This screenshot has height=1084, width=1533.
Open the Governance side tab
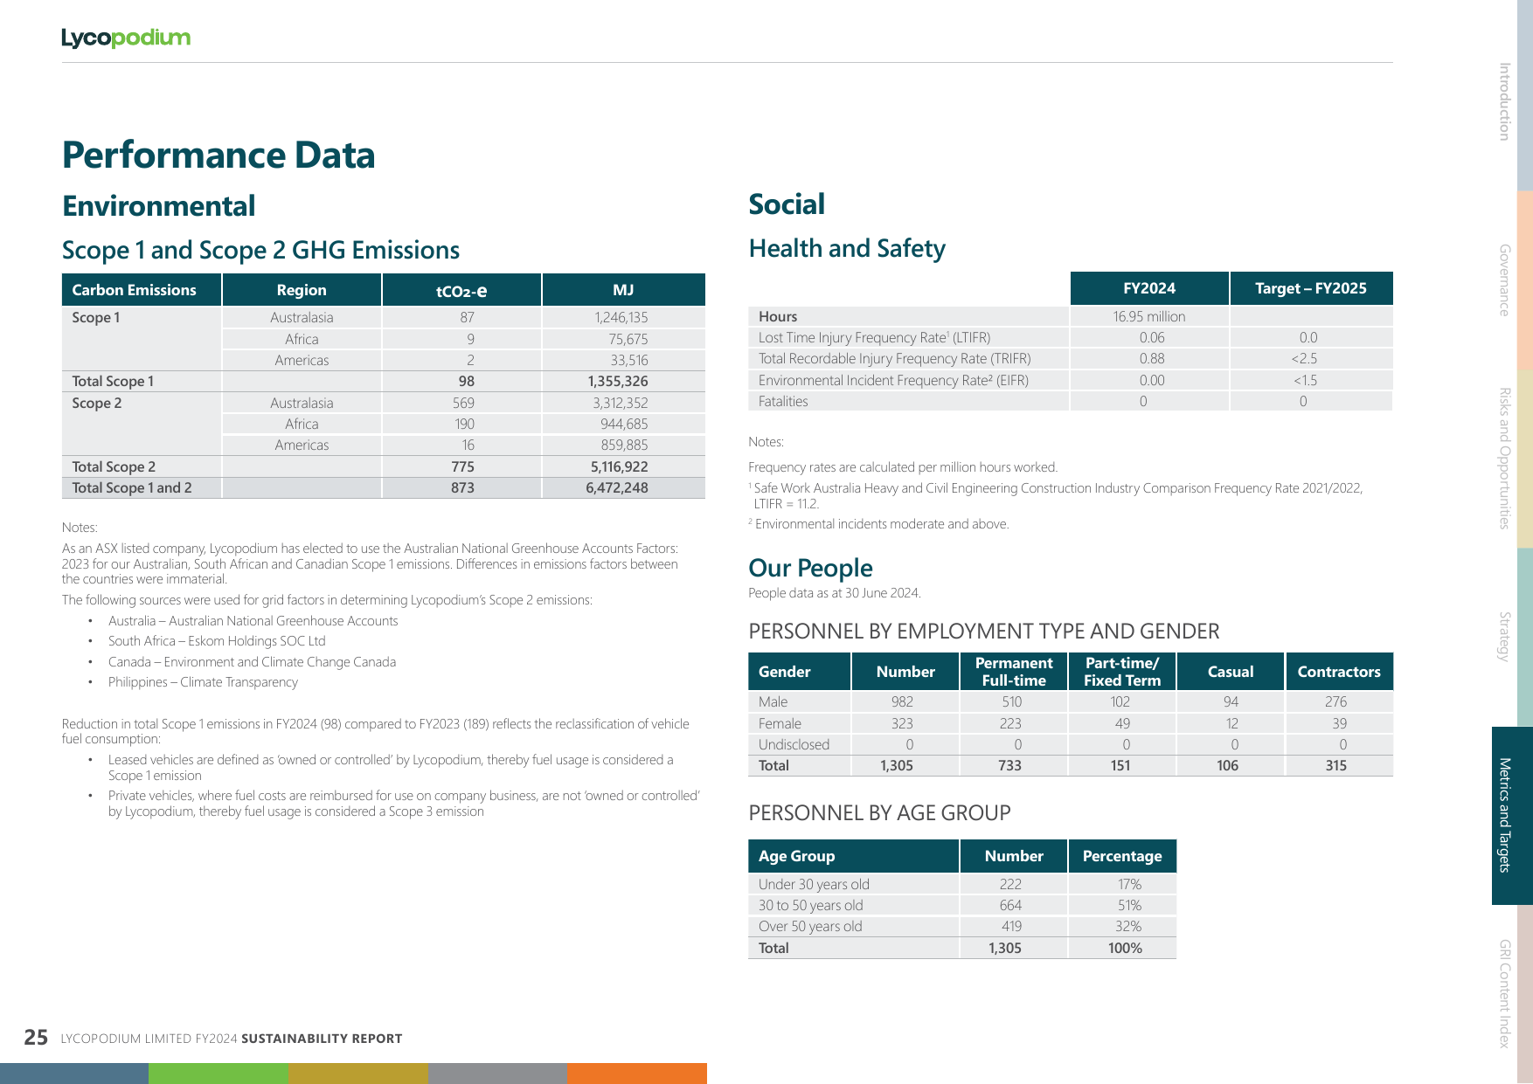click(x=1504, y=280)
